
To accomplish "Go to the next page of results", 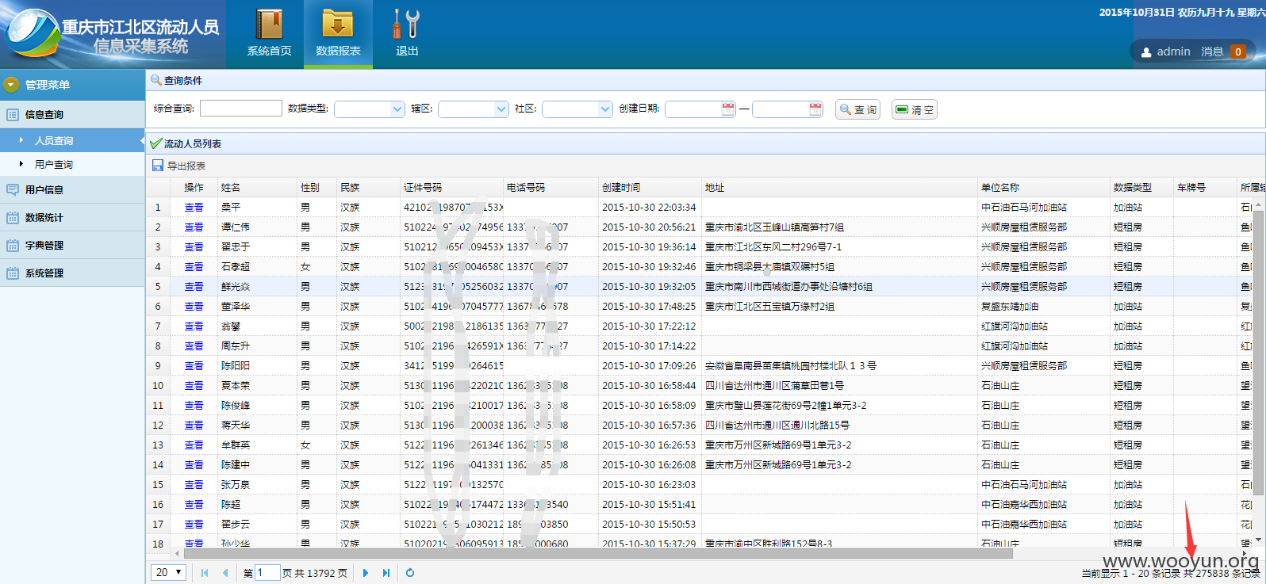I will (366, 573).
